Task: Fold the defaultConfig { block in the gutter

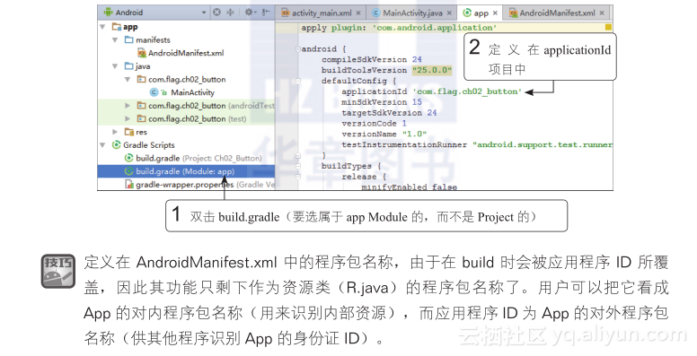Action: (298, 81)
